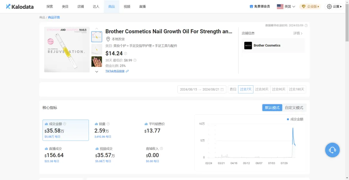Open 详情 for the store info

(298, 33)
